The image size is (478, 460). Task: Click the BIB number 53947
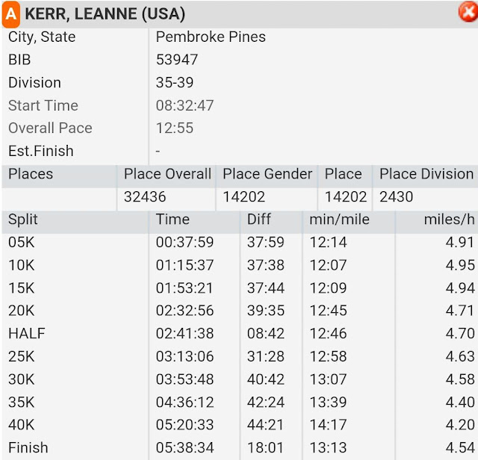pyautogui.click(x=177, y=60)
